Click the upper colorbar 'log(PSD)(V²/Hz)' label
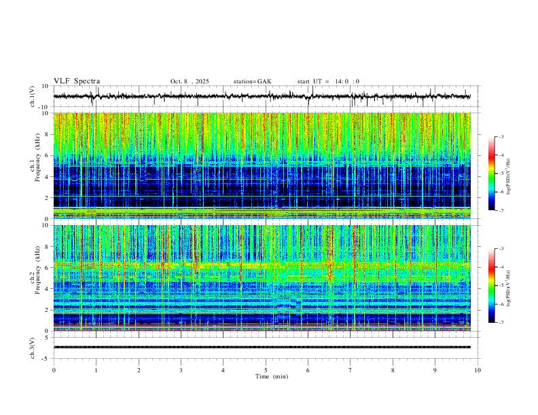538x415 pixels. [509, 177]
